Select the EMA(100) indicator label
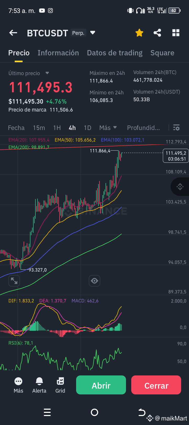 coord(123,140)
